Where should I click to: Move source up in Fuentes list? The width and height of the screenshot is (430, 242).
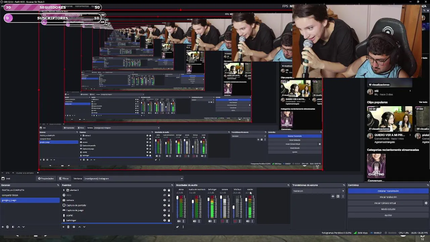click(79, 227)
